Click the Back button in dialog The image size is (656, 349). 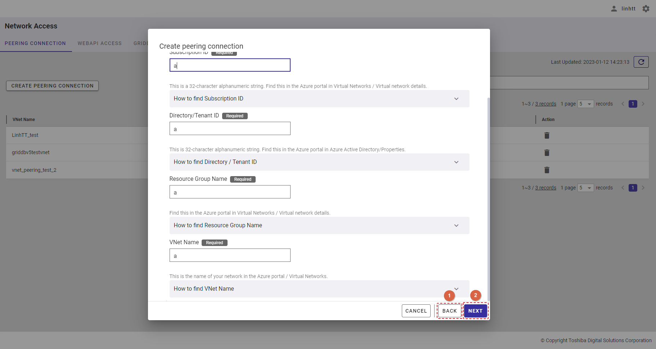coord(449,311)
